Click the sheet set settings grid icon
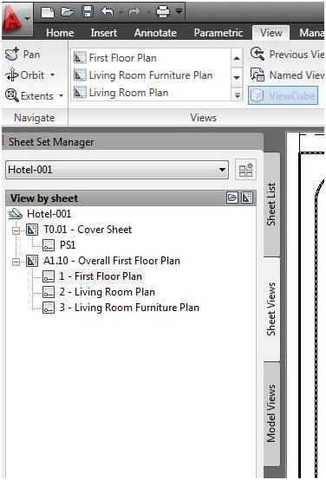The image size is (326, 480). (245, 170)
